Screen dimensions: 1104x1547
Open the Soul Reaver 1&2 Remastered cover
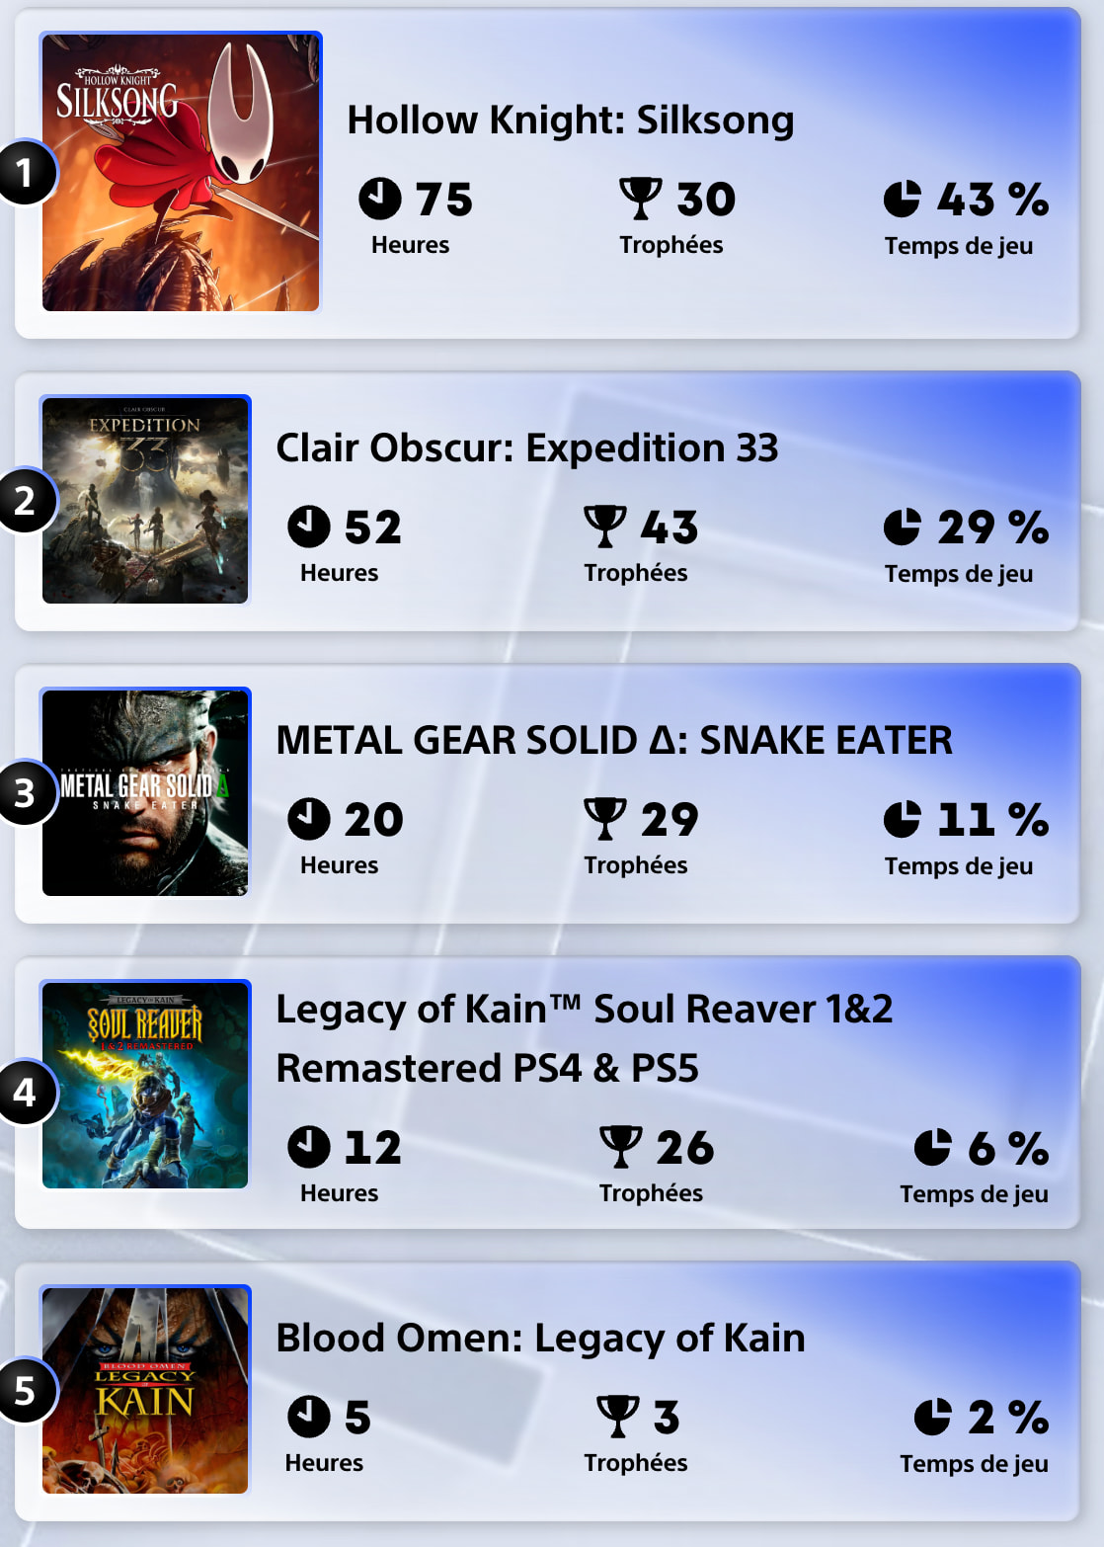tap(146, 1085)
